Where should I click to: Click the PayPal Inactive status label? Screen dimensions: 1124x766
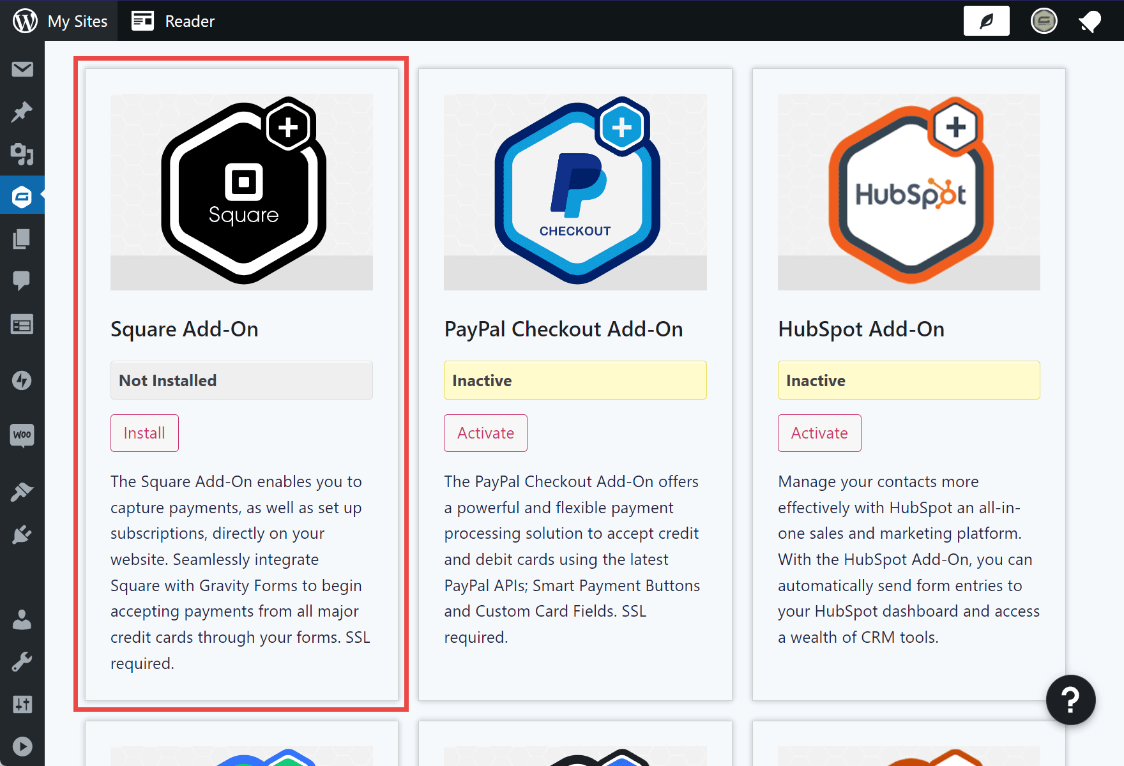coord(575,380)
